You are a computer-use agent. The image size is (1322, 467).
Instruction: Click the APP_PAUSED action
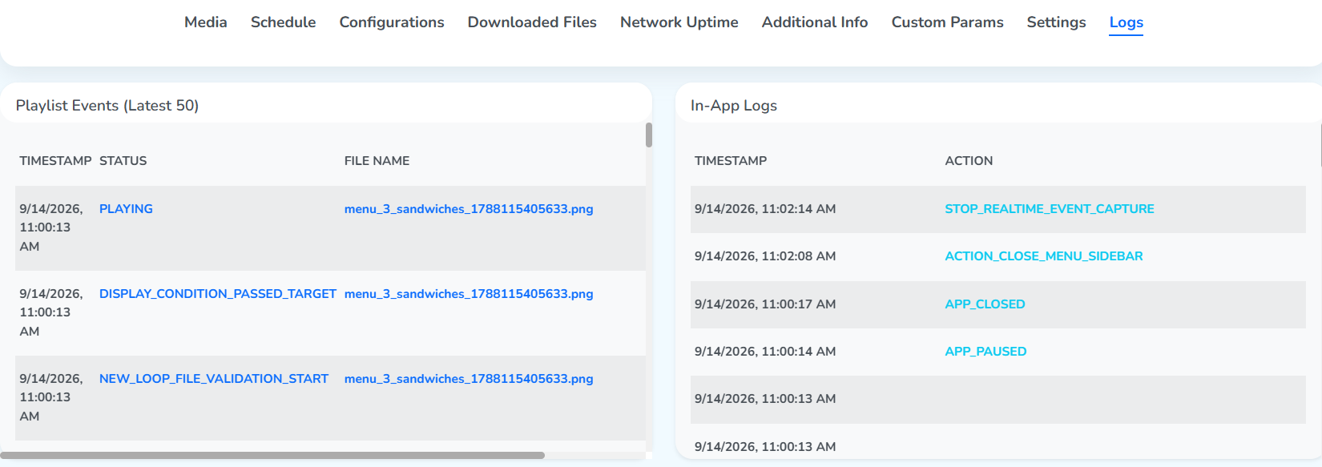[x=986, y=352]
